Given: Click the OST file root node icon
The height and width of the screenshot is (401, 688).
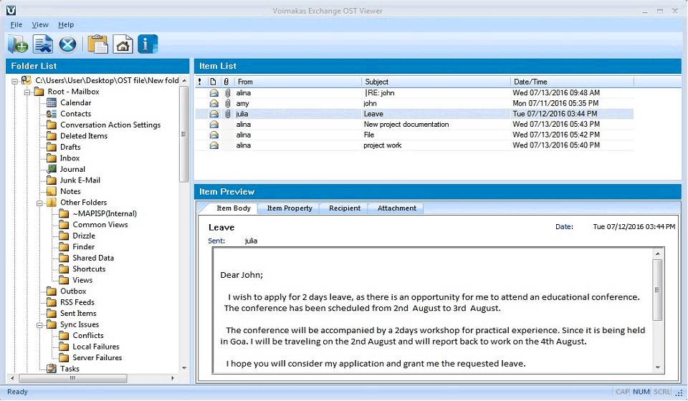Looking at the screenshot, I should 27,81.
